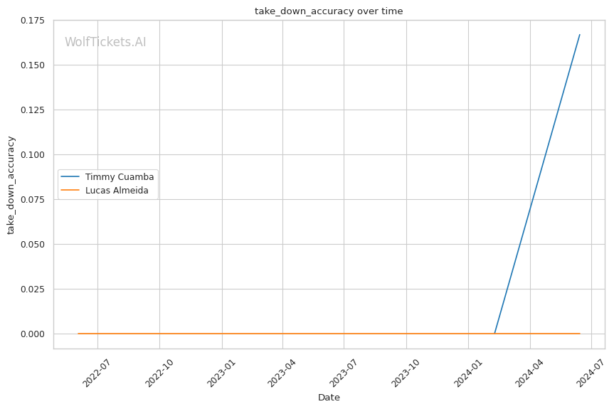Click the peak of the blue Timmy Cuamba line
This screenshot has height=409, width=614.
[580, 34]
